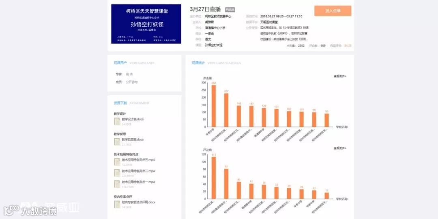Click the click count value 2562
This screenshot has height=219, width=438.
[x=301, y=45]
